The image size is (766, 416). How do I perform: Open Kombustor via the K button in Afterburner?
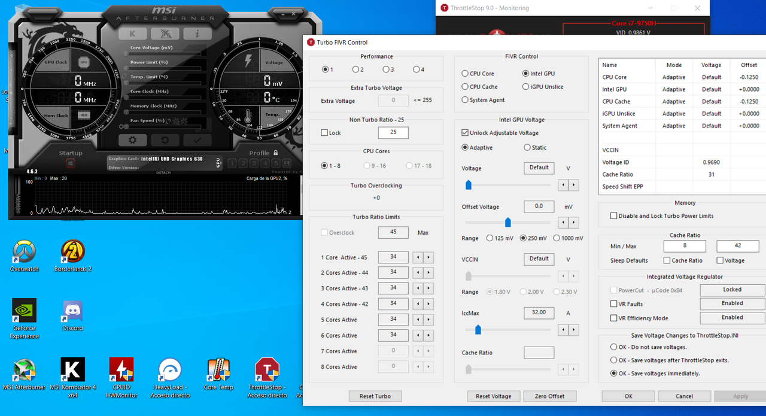[x=132, y=34]
